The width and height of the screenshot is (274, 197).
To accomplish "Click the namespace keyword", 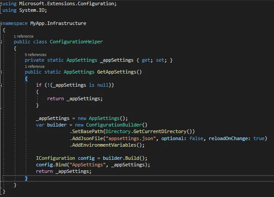I will (x=15, y=23).
